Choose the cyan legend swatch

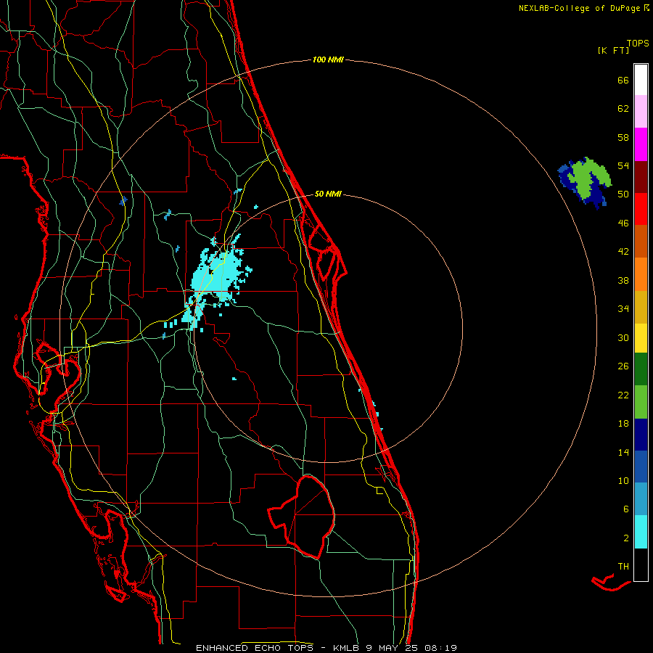641,532
